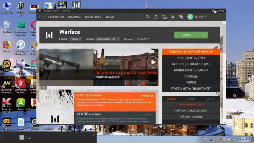Open the dropdown arrow next to ИГРАТЬ

(204, 35)
